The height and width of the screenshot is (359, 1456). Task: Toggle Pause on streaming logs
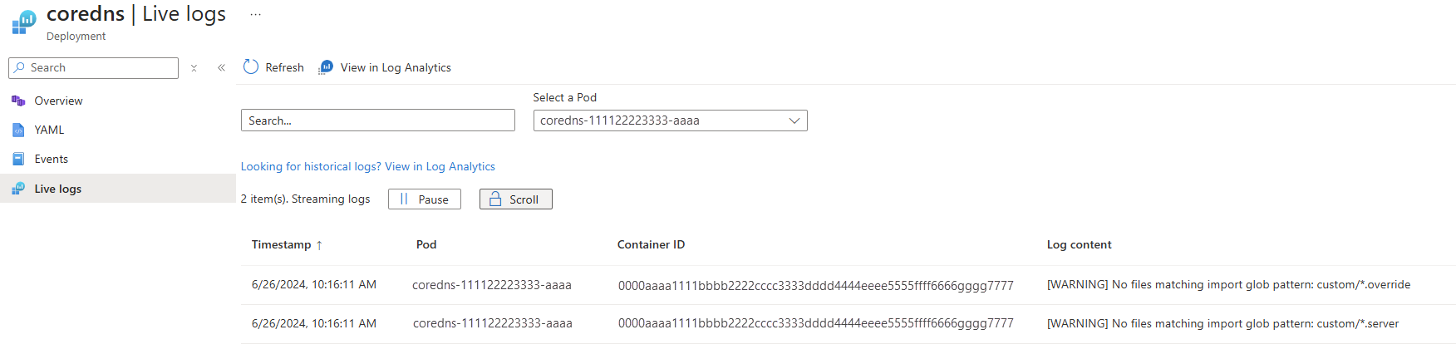424,199
